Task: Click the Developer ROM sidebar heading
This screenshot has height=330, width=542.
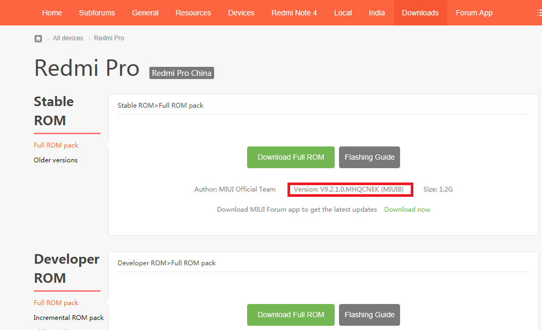Action: click(67, 268)
